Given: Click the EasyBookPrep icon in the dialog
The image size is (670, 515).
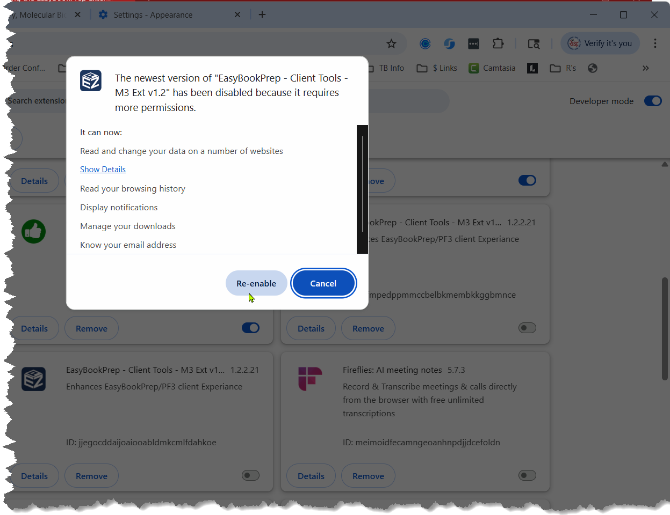Looking at the screenshot, I should click(x=91, y=80).
